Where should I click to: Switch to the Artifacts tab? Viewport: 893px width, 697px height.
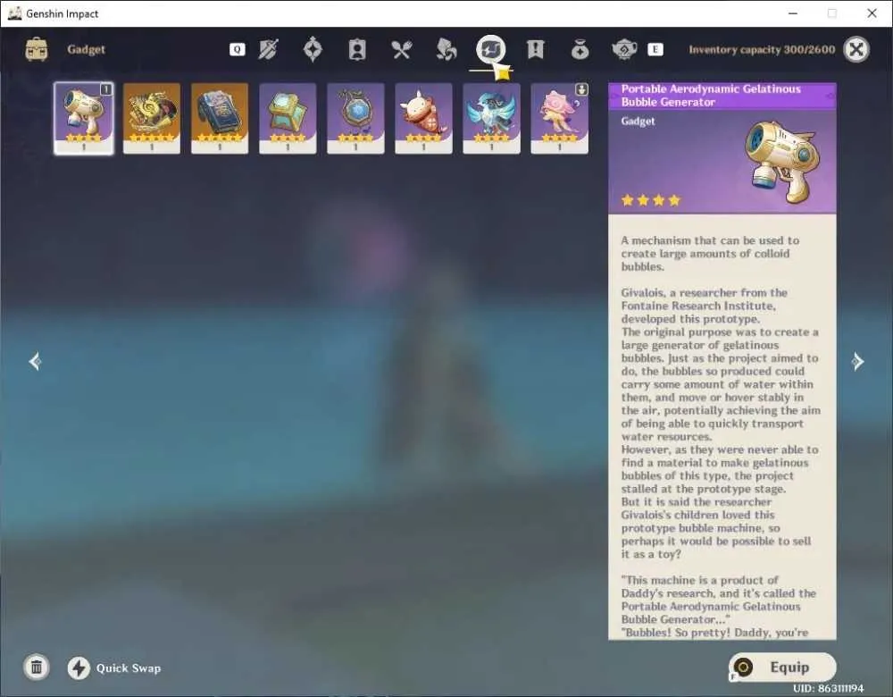click(x=313, y=49)
